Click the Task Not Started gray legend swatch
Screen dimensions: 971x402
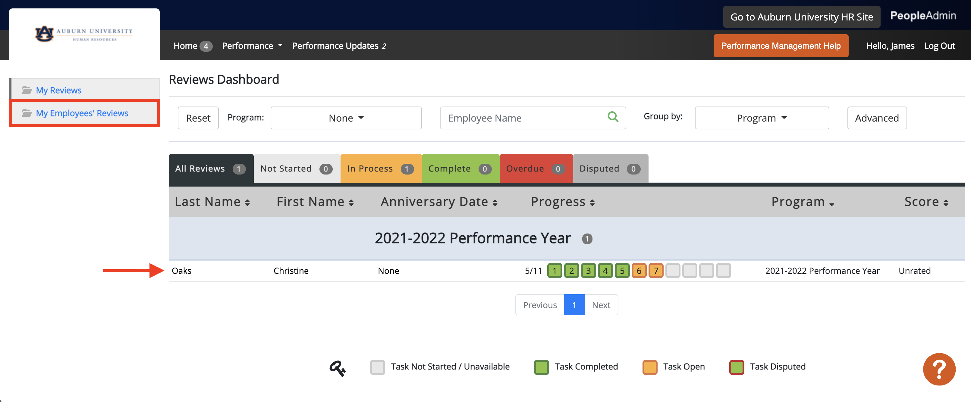tap(377, 367)
